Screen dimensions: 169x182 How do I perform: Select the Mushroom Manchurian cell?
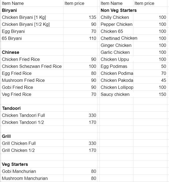click(25, 178)
